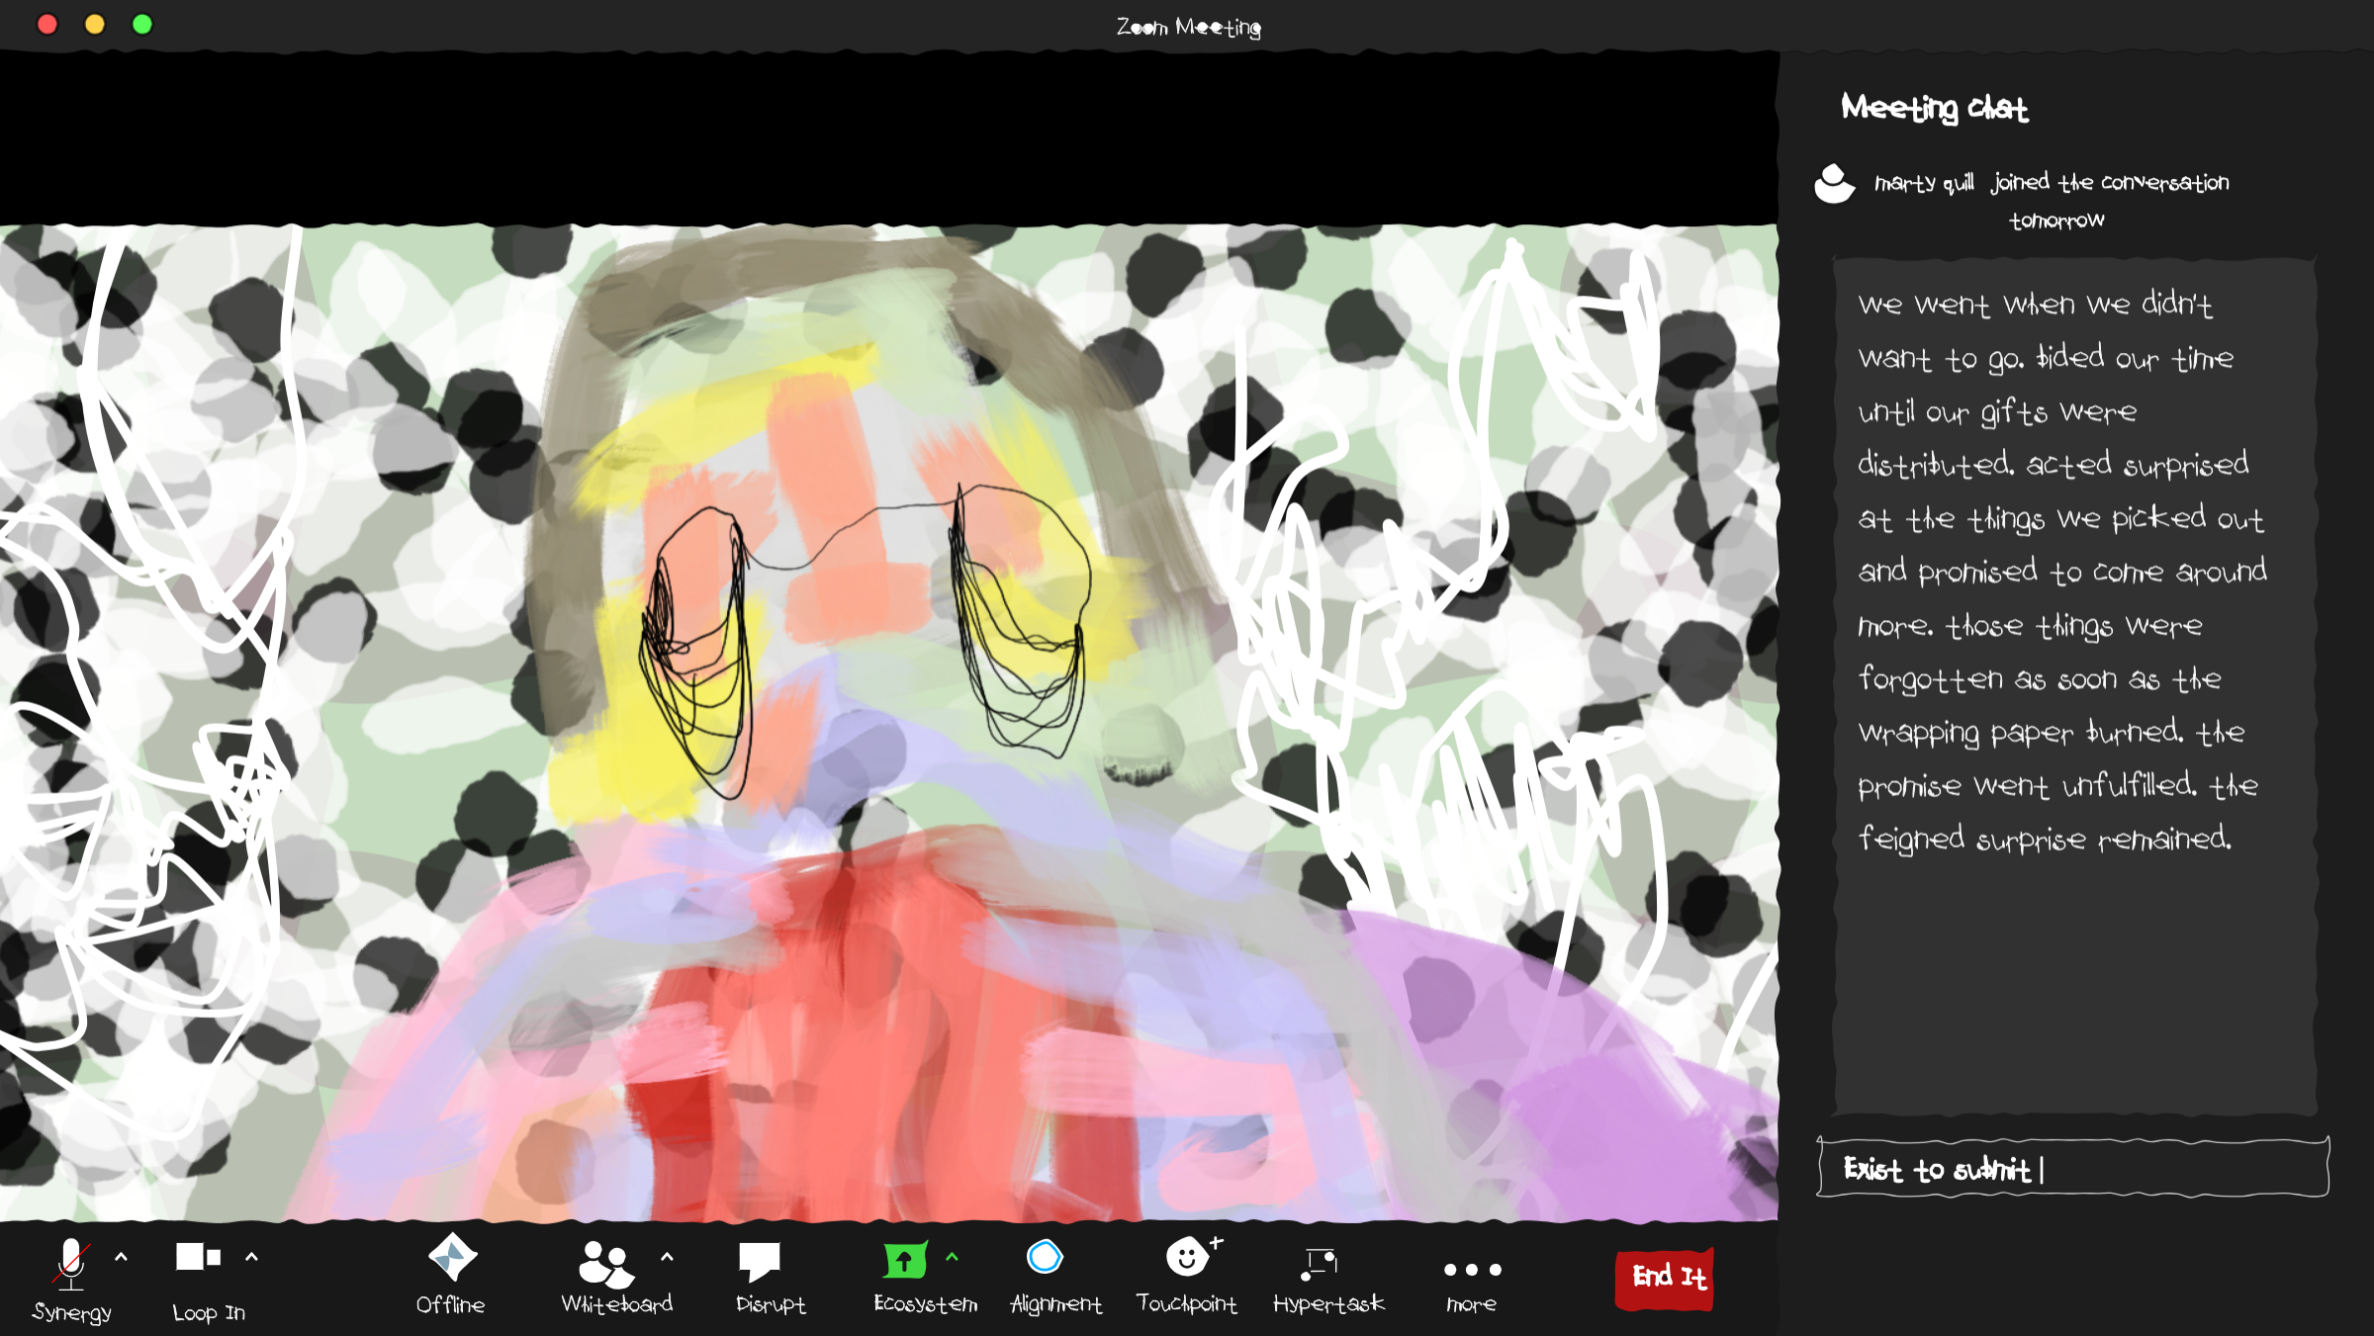Click the Exist to submit input field
This screenshot has width=2374, height=1336.
[2073, 1169]
